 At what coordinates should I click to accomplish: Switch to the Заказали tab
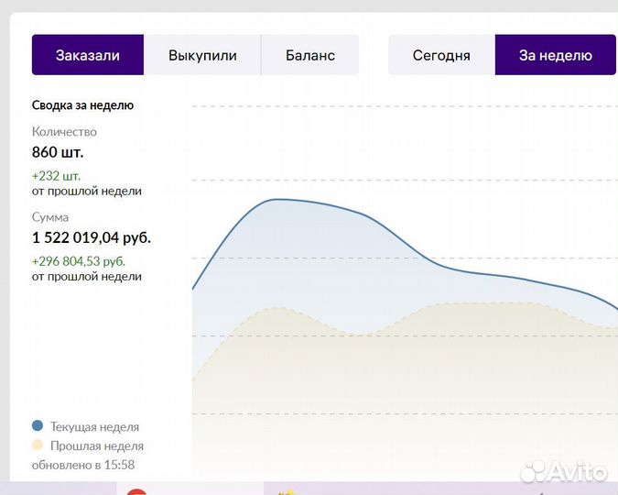(x=88, y=55)
